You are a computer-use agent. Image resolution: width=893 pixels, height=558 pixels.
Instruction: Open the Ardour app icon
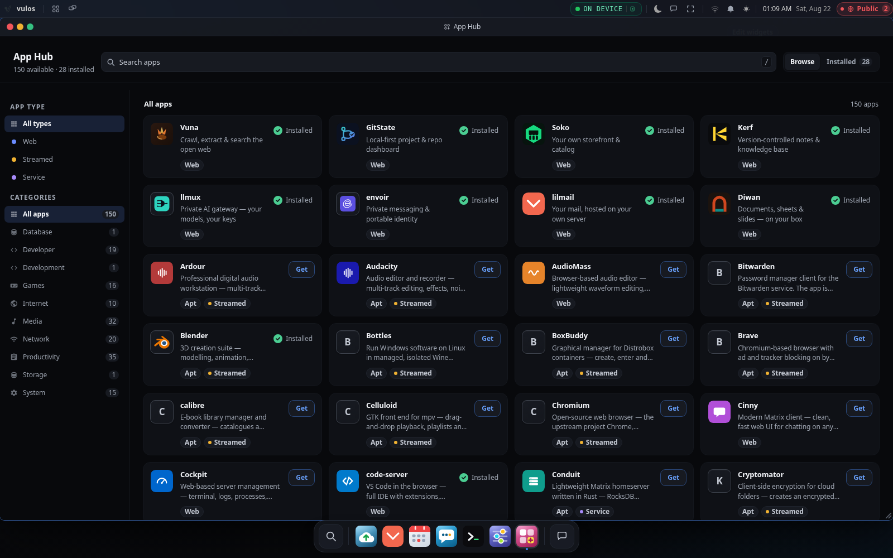point(162,273)
